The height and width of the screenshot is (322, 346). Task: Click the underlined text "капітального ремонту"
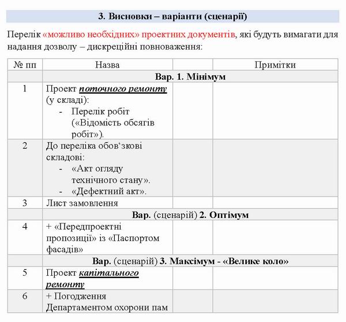108,273
